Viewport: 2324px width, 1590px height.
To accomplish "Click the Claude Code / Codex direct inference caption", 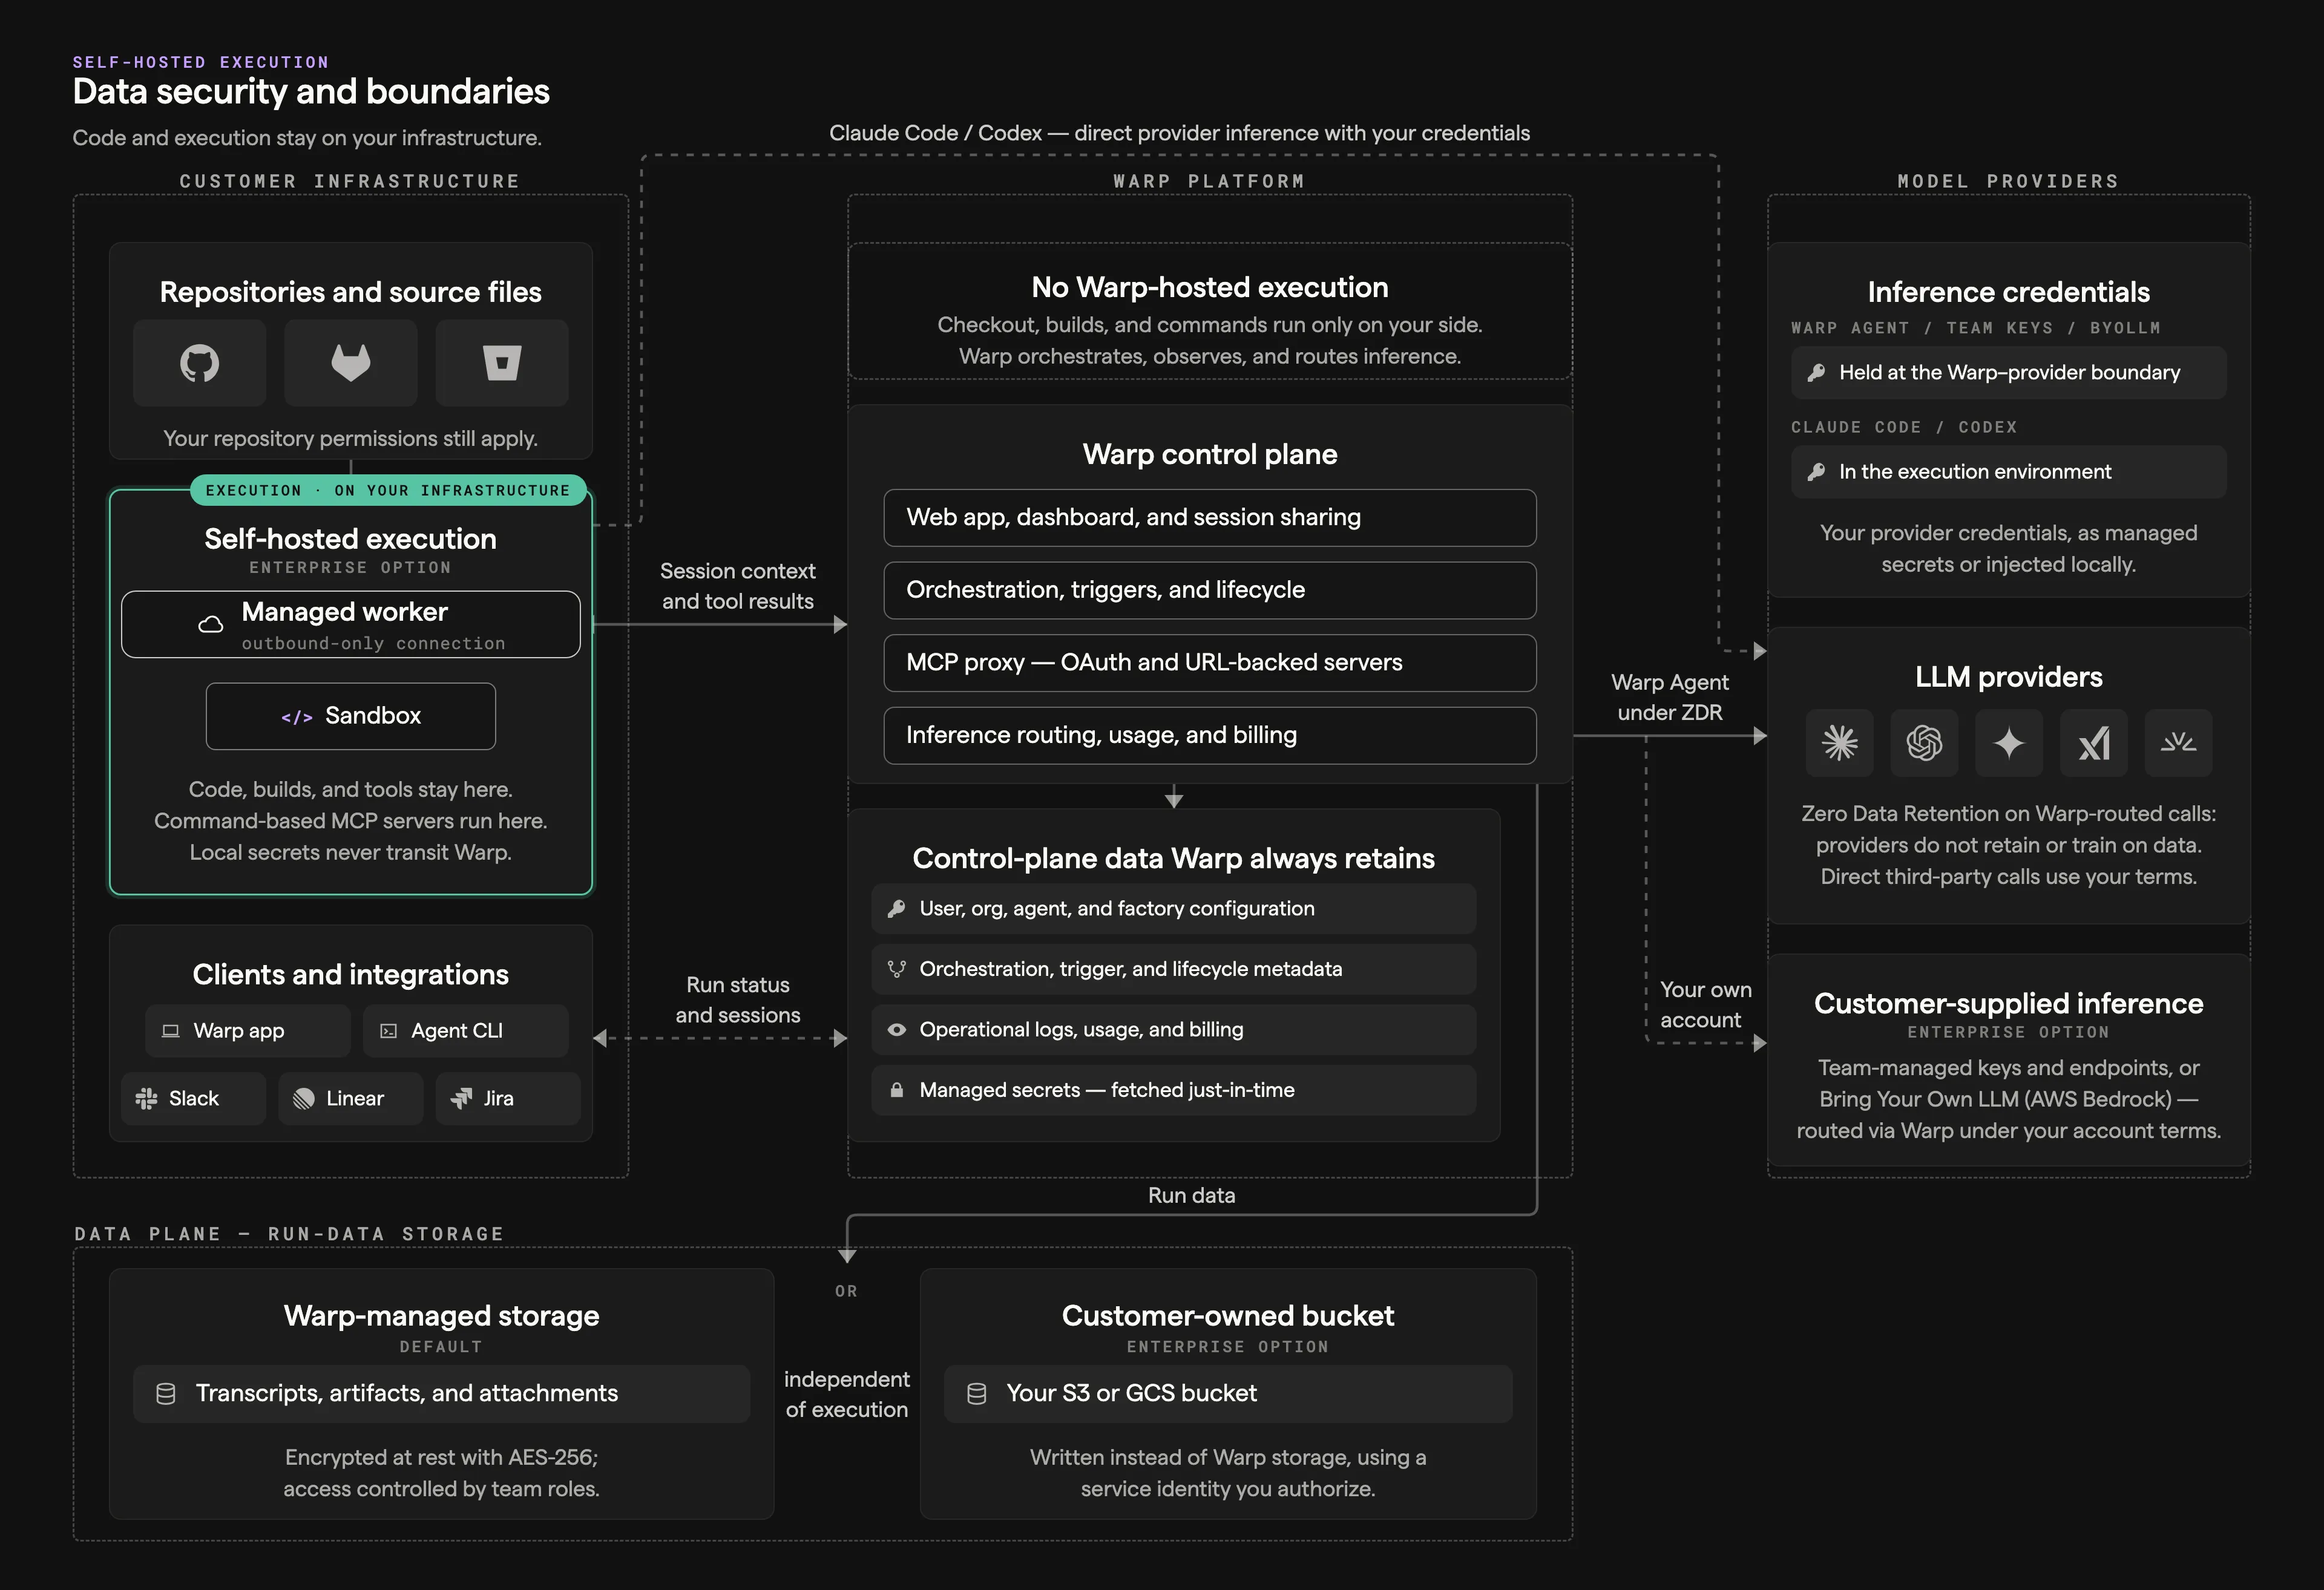I will [1180, 134].
